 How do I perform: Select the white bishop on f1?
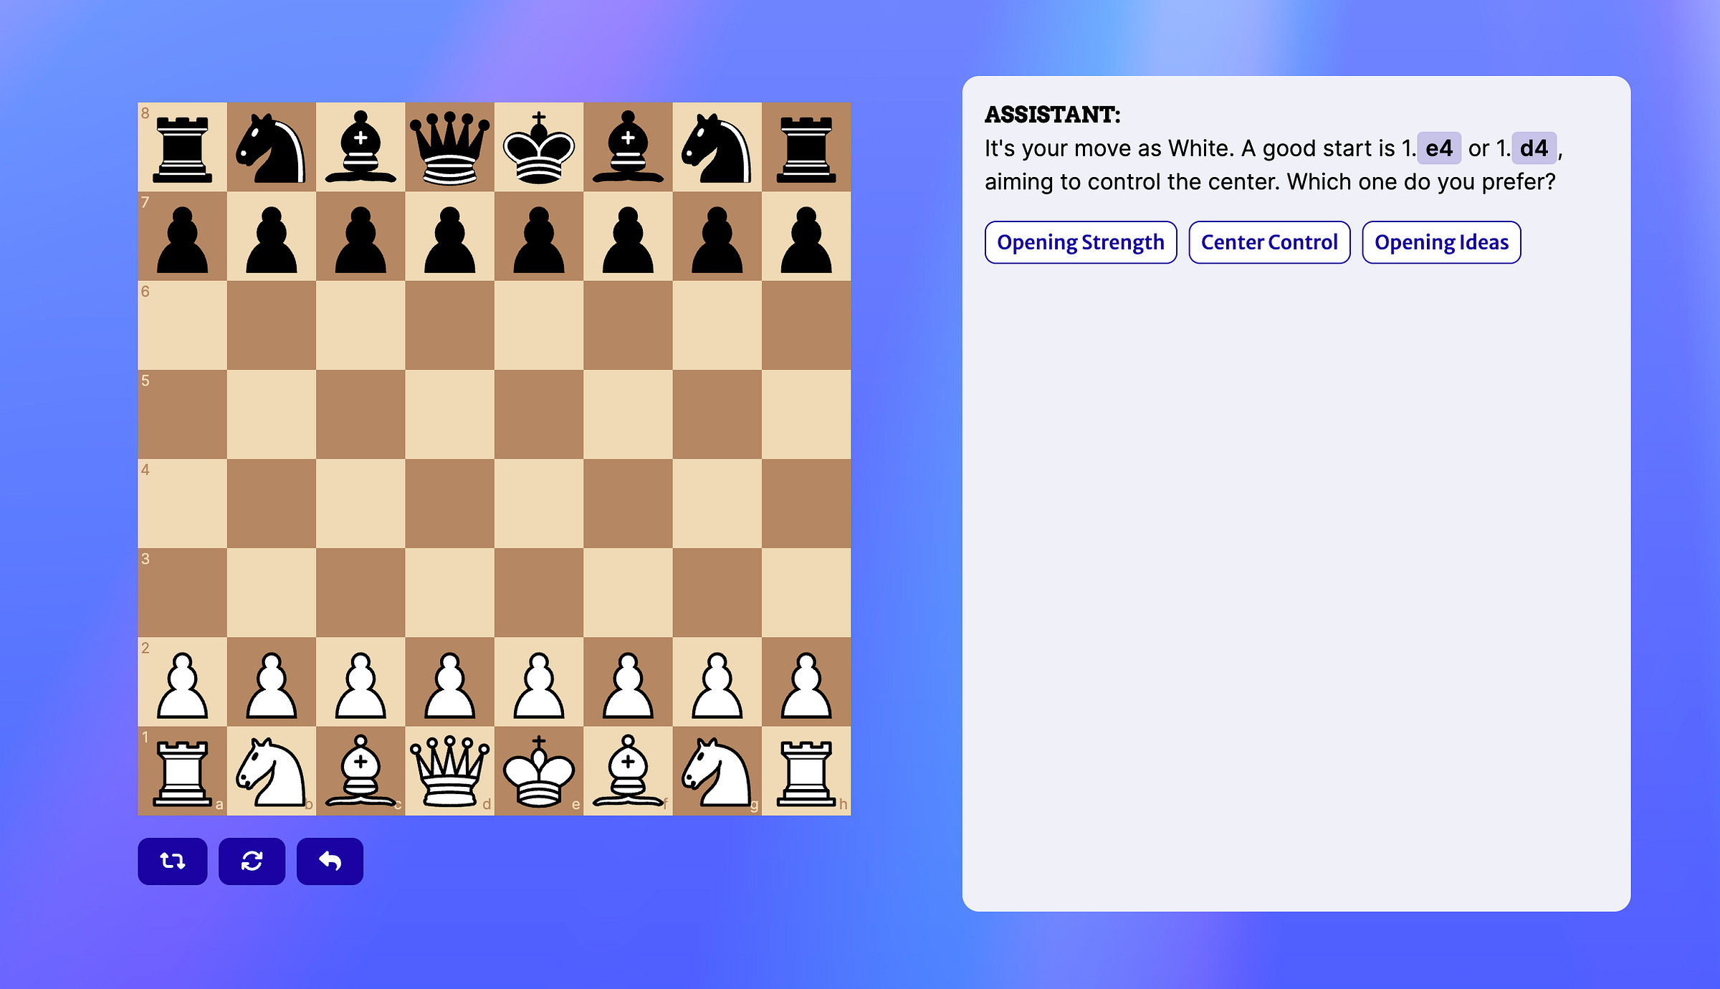coord(628,771)
